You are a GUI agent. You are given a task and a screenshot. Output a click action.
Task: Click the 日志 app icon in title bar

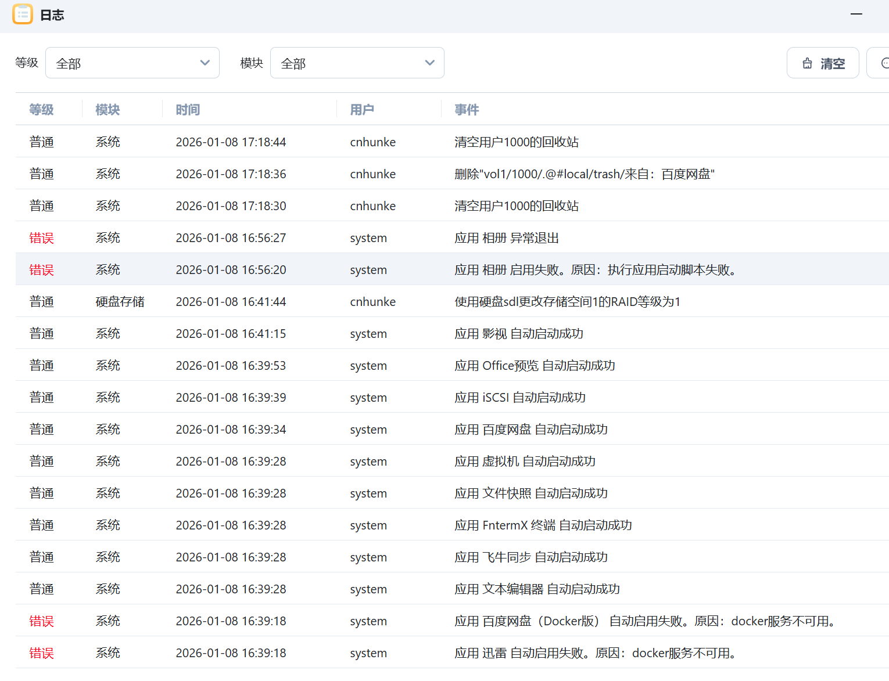point(23,15)
